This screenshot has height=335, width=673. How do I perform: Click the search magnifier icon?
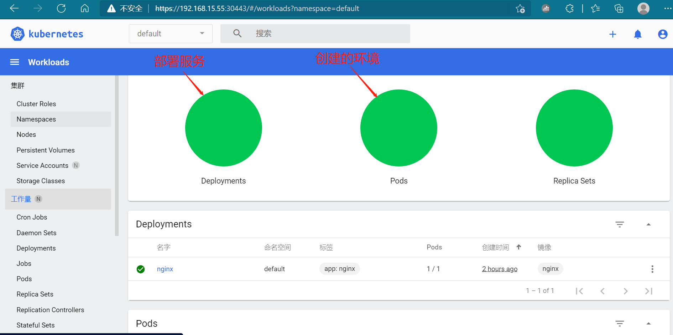point(238,33)
